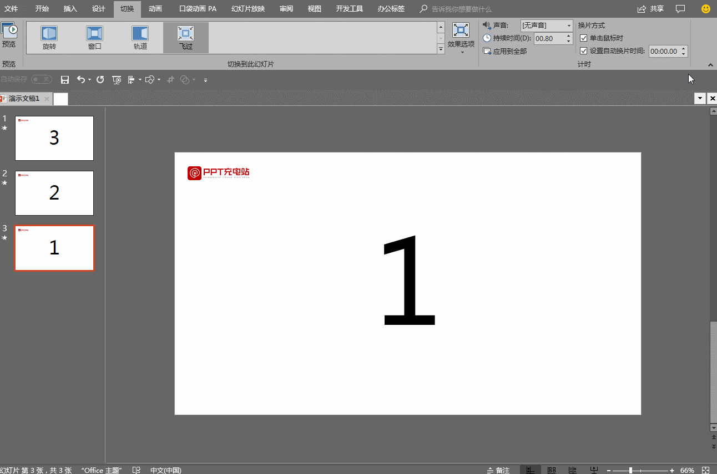This screenshot has width=717, height=474.
Task: Click the zoom out minus button
Action: (609, 470)
